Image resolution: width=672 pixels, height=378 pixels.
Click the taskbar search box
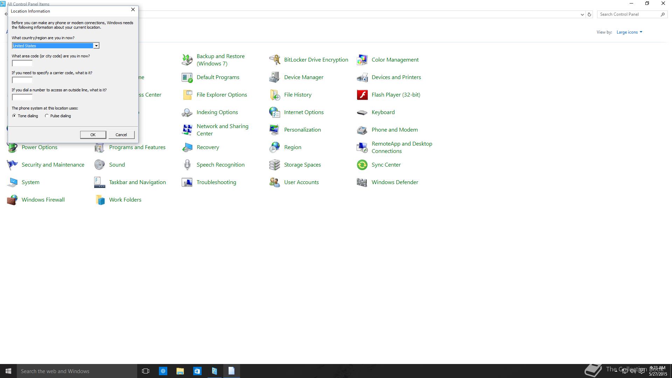(x=77, y=371)
